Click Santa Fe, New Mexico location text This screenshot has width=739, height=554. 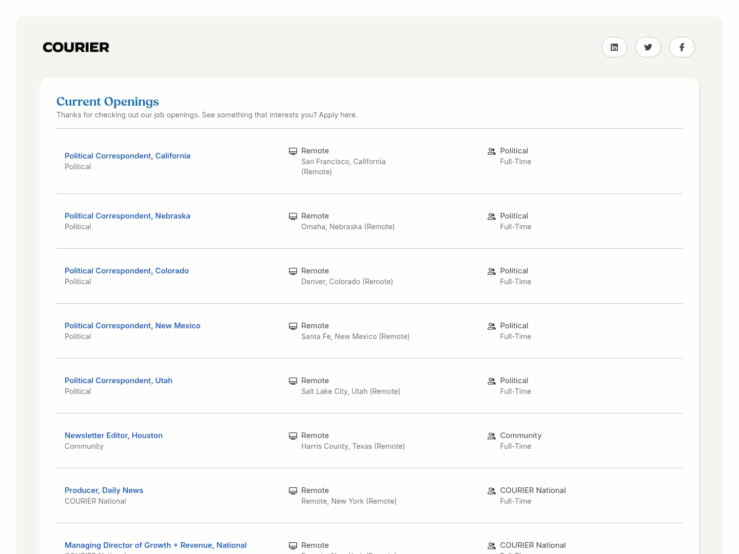click(355, 337)
